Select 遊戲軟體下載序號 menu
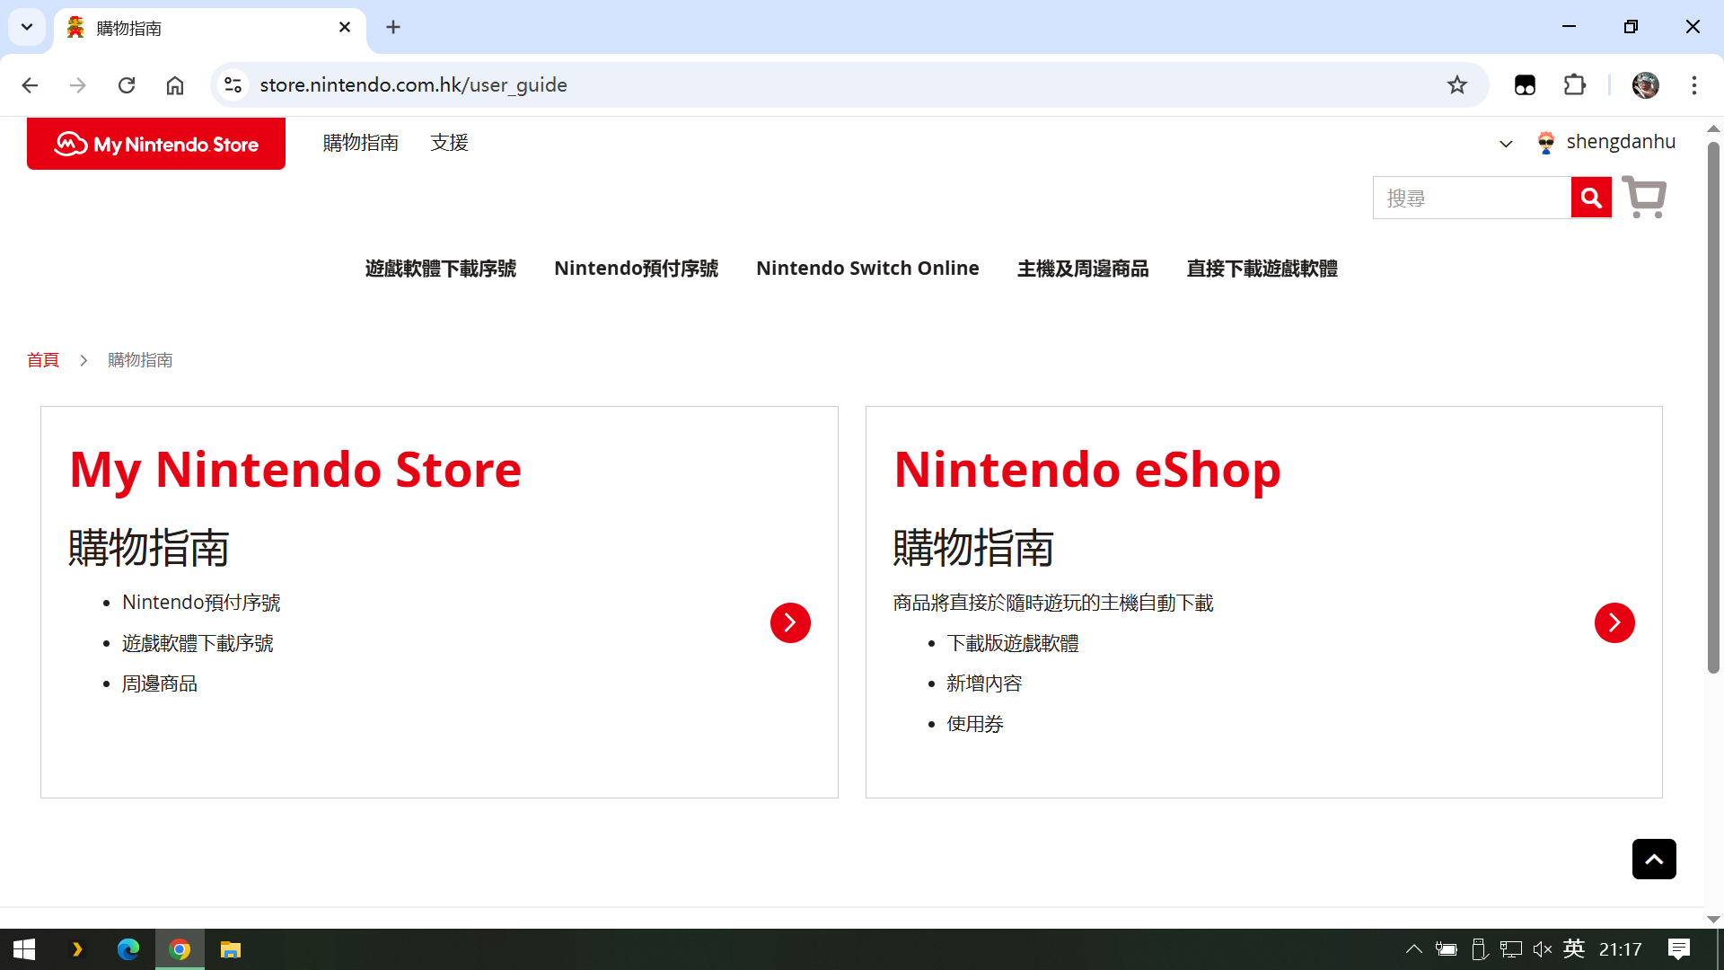This screenshot has width=1724, height=970. (441, 269)
